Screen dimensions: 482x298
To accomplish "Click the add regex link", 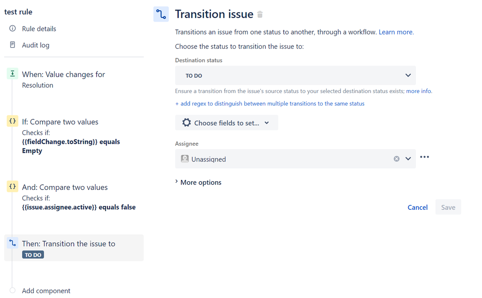I will 270,104.
